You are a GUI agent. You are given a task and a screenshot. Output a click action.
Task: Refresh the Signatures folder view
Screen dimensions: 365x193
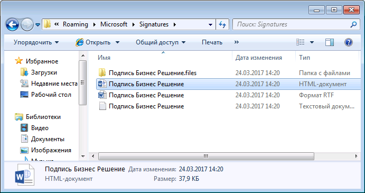tap(222, 24)
